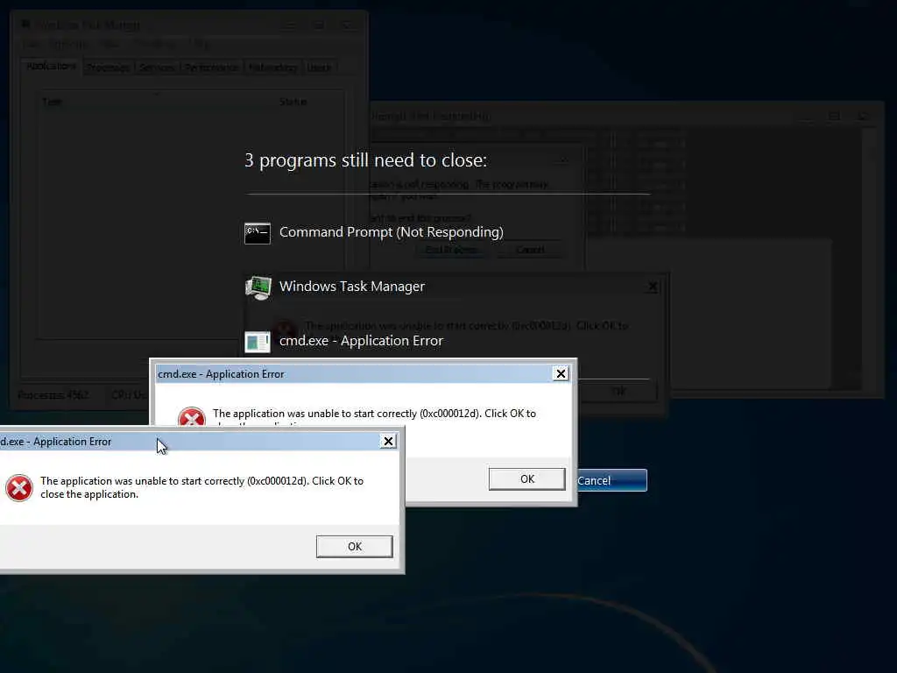Image resolution: width=897 pixels, height=673 pixels.
Task: Click the '3 programs still need to close' heading
Action: coord(365,160)
